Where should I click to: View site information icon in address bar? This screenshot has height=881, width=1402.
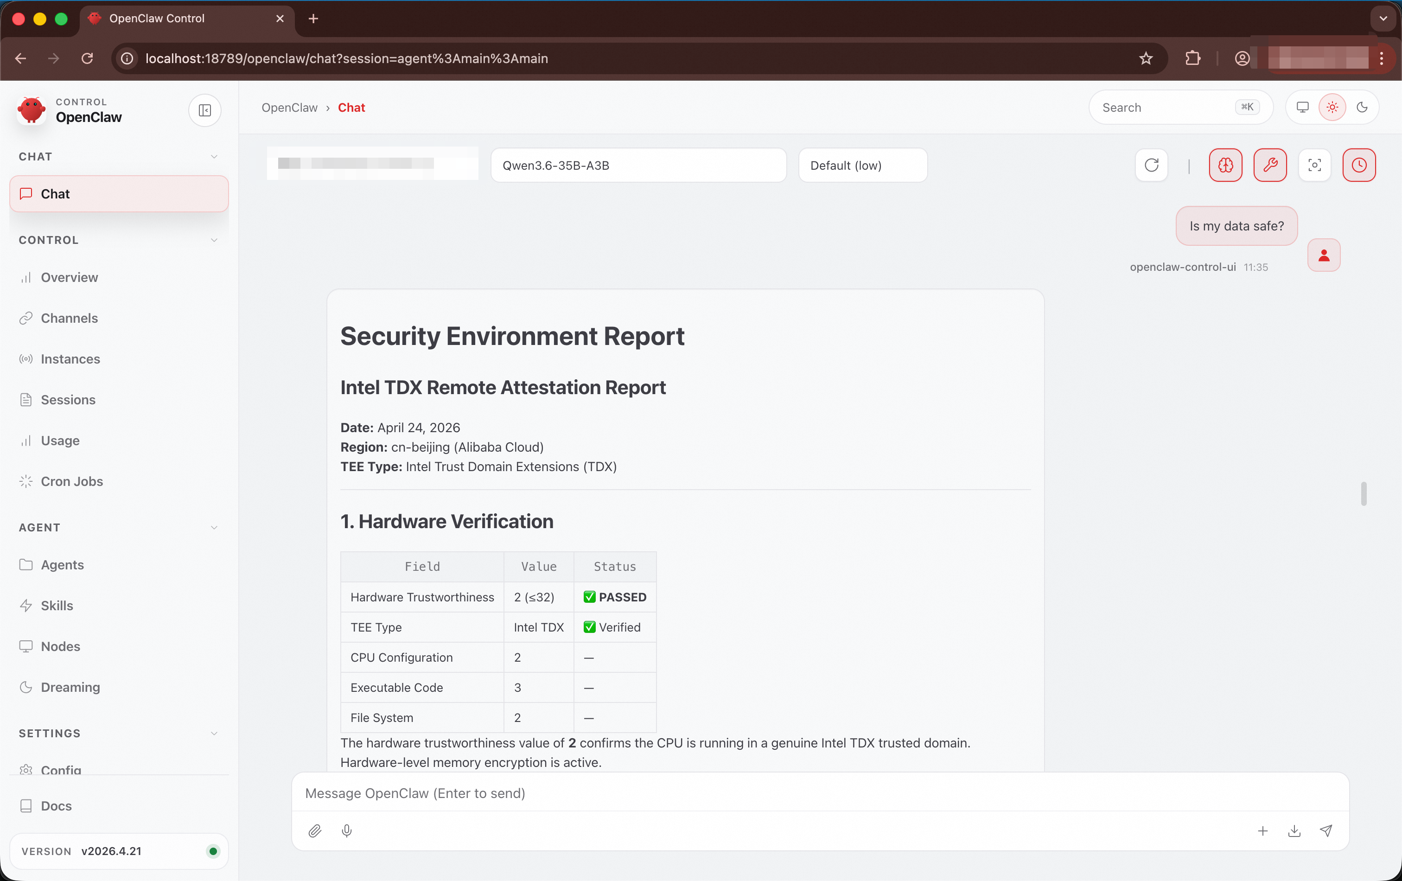tap(127, 58)
